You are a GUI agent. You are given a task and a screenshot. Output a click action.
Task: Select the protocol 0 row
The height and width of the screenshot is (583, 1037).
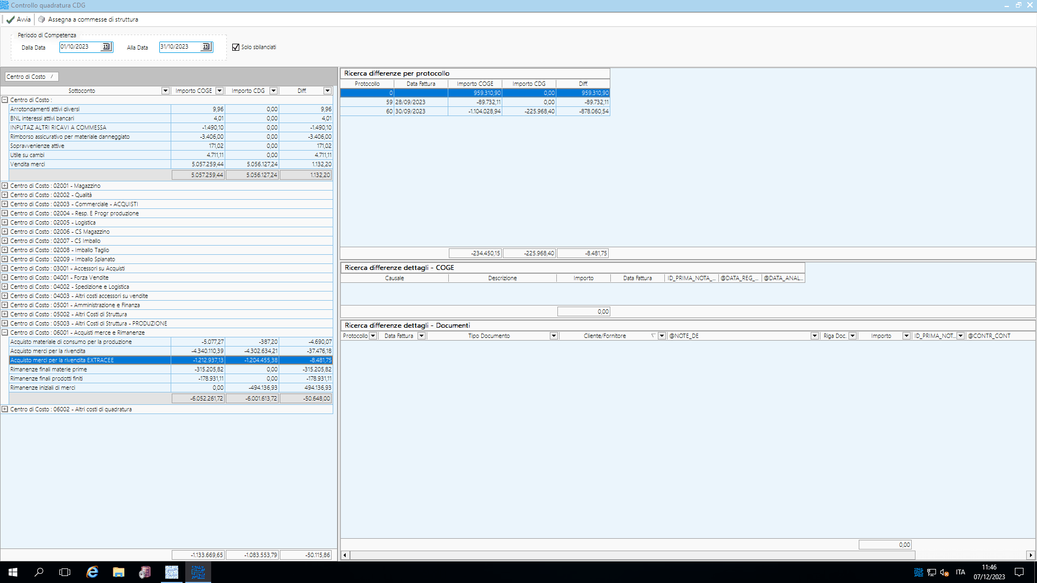point(475,93)
